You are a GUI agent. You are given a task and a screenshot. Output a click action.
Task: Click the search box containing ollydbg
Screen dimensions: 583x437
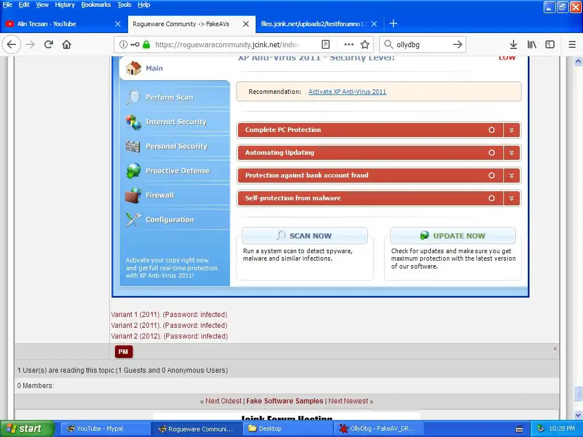tap(422, 44)
